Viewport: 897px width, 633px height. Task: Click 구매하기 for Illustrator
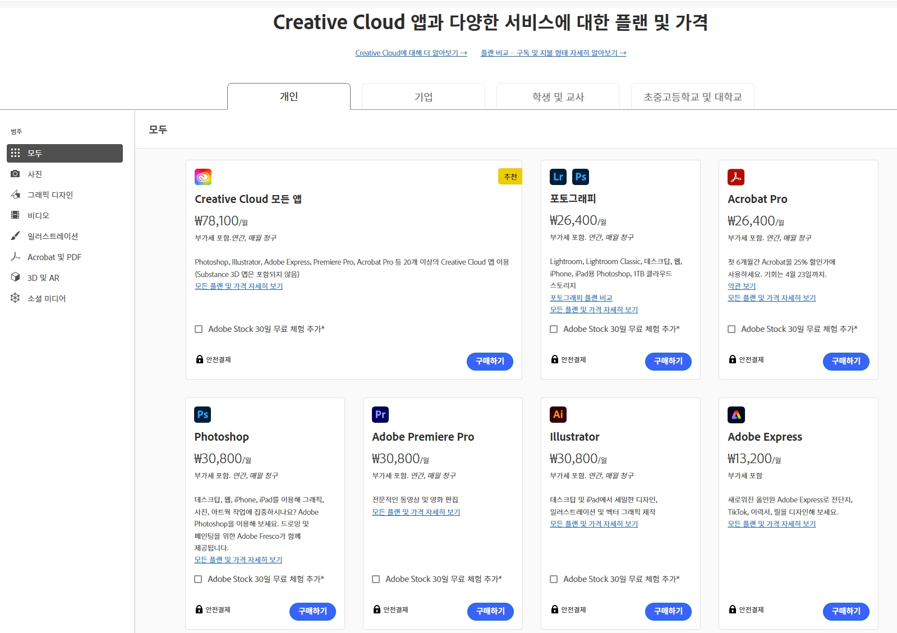coord(668,611)
